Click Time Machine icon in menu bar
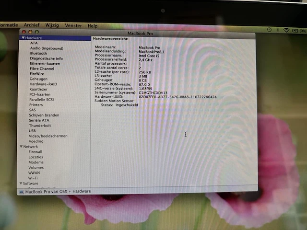This screenshot has width=307, height=230. tap(269, 30)
